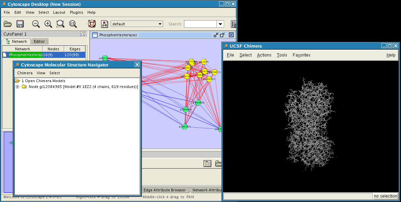Zoom out using the minus magnifier

coord(36,24)
